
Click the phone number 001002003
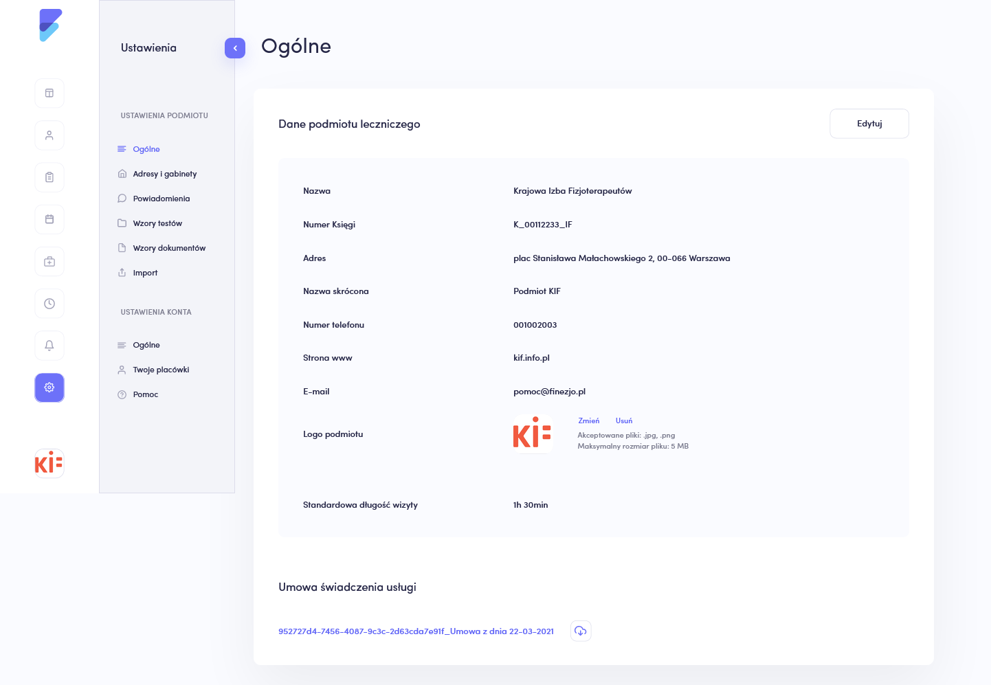click(x=535, y=325)
